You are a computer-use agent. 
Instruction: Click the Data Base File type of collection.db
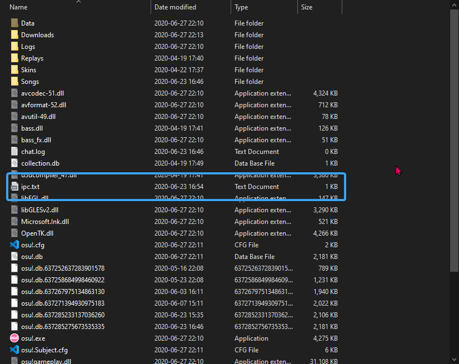coord(255,163)
